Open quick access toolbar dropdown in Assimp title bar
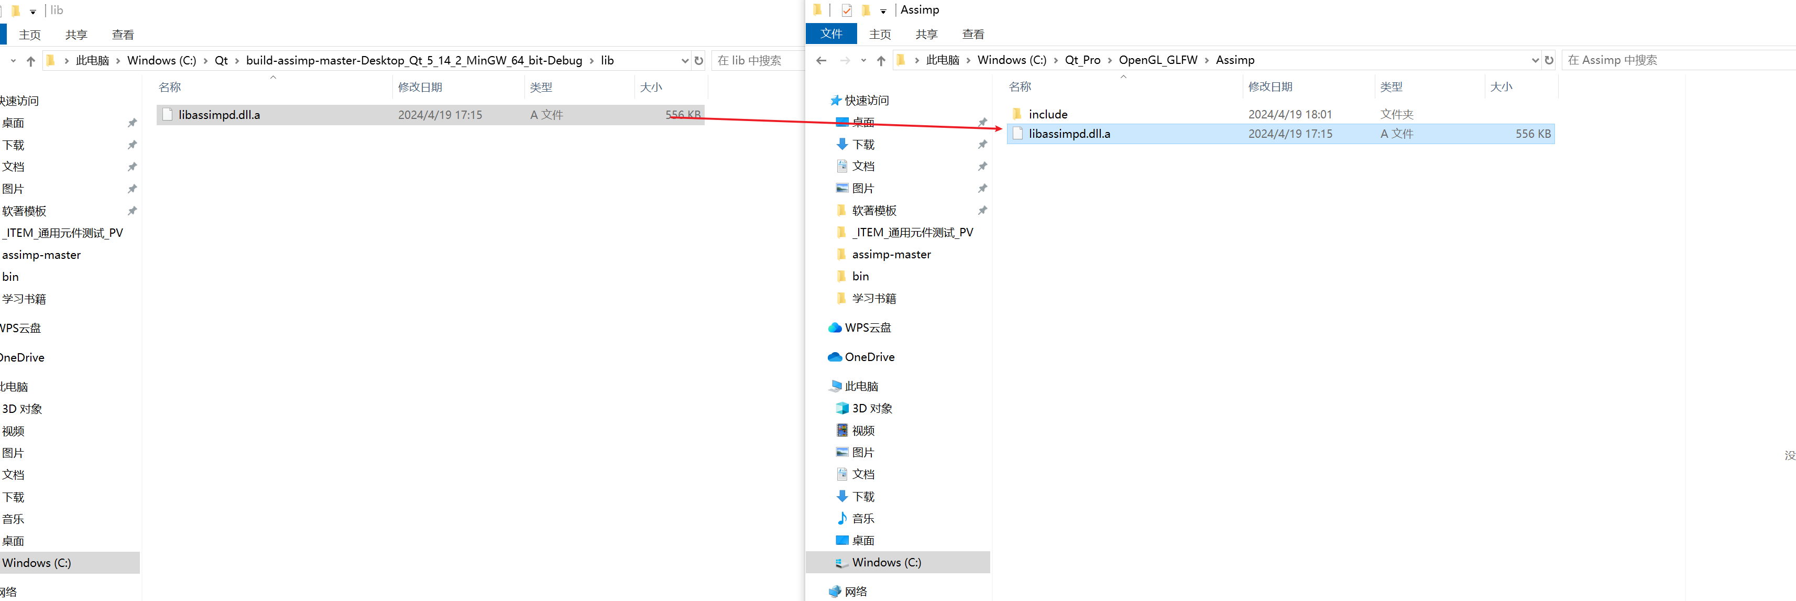 point(883,11)
